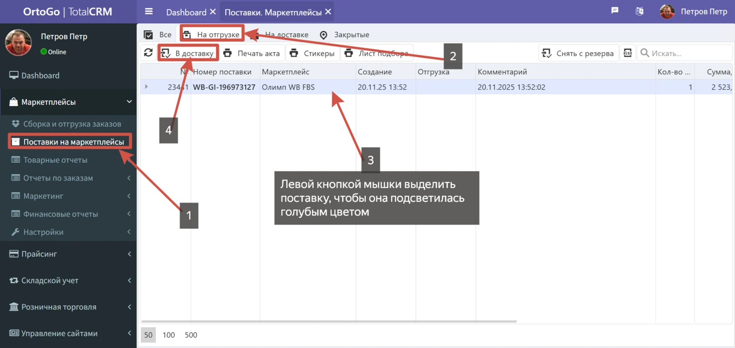Close the Поставки. Маркетплейсы tab
This screenshot has height=348, width=735.
pyautogui.click(x=328, y=12)
